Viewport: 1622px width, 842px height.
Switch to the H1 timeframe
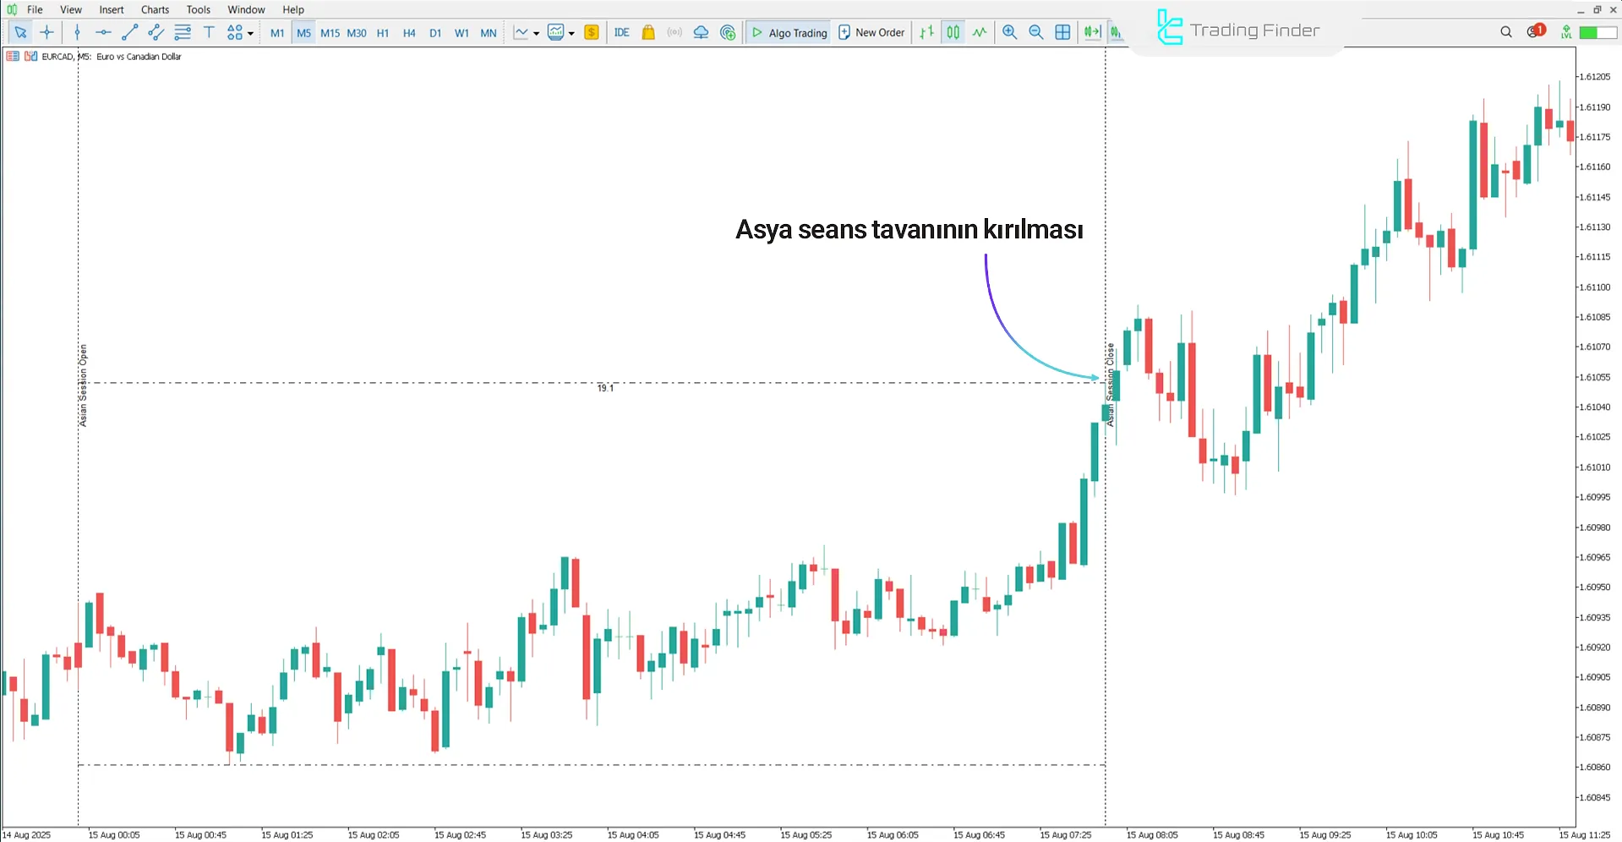click(383, 33)
